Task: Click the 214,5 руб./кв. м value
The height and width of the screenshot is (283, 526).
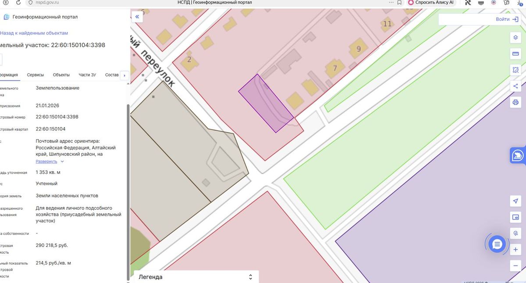Action: 53,263
